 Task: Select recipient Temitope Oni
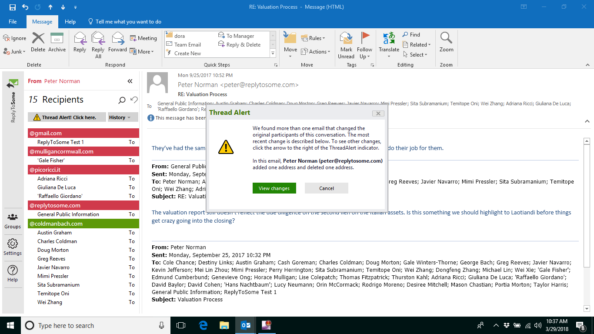pyautogui.click(x=53, y=294)
